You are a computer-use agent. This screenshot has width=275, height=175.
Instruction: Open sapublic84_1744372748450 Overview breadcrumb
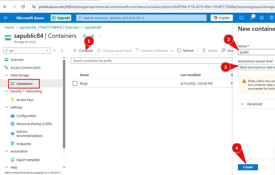pos(49,27)
